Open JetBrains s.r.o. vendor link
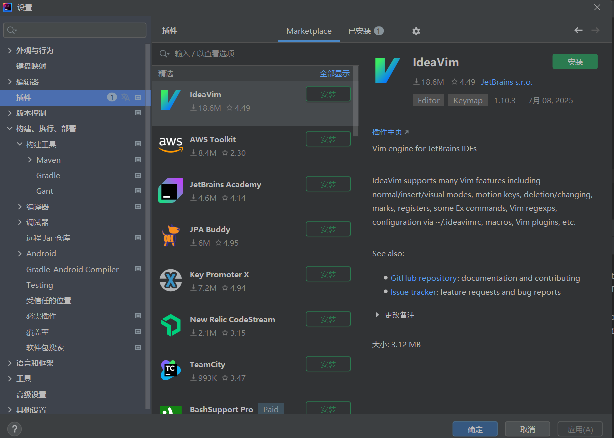This screenshot has width=614, height=438. click(507, 82)
